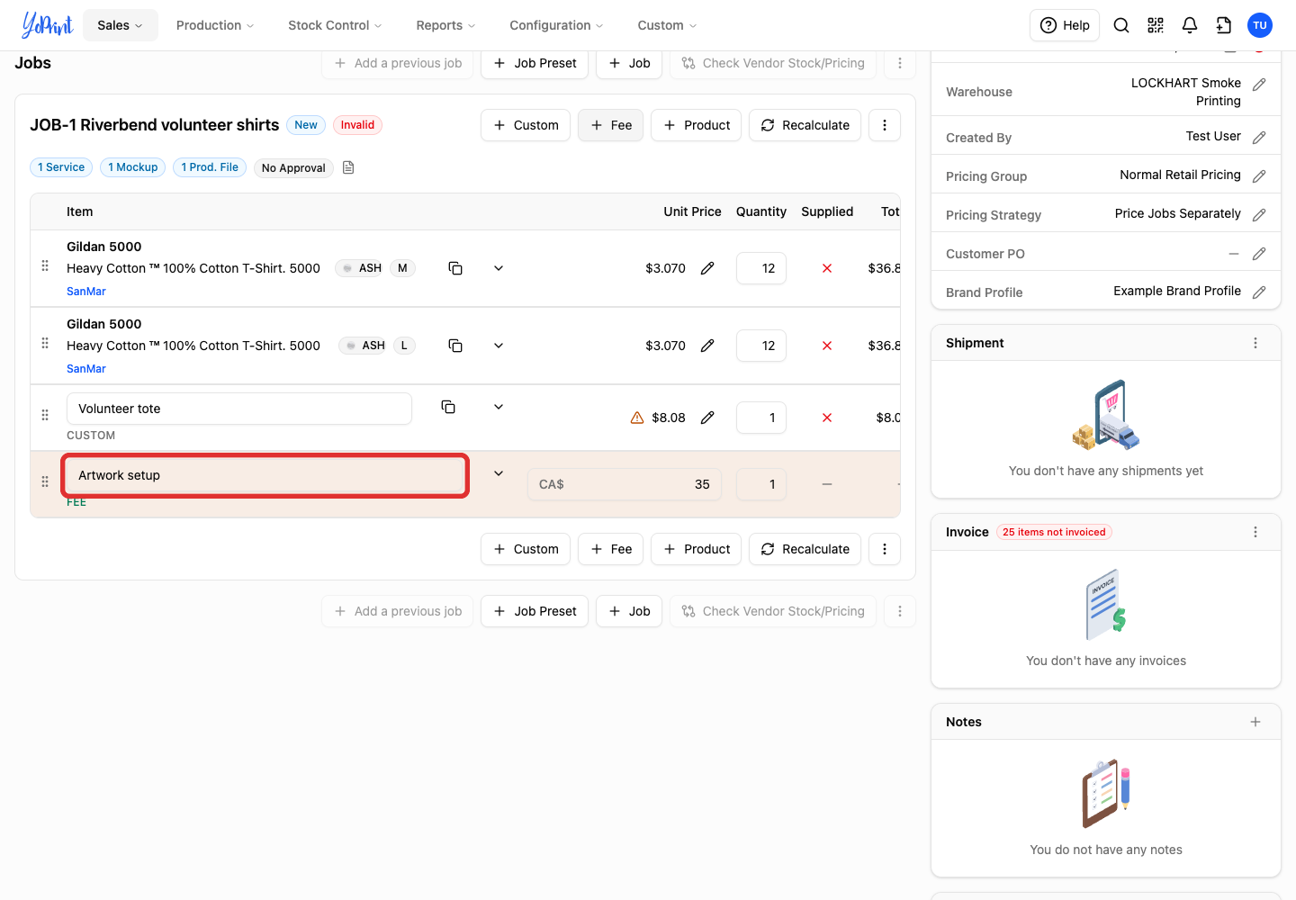This screenshot has width=1296, height=900.
Task: Open the SanMar link under ASH M
Action: (x=86, y=292)
